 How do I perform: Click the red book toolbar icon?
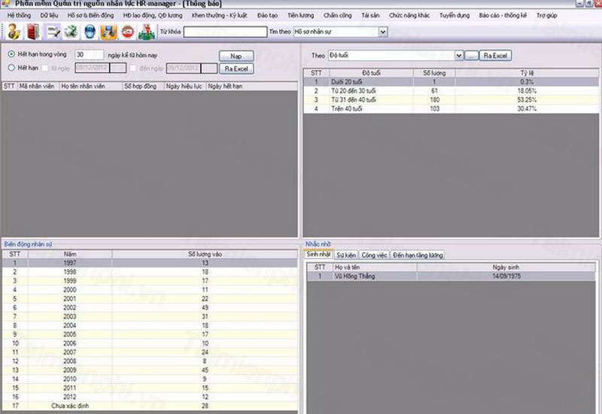pyautogui.click(x=33, y=32)
